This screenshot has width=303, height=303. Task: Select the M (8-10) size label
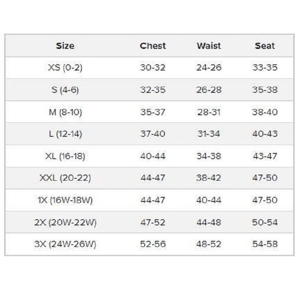click(65, 112)
